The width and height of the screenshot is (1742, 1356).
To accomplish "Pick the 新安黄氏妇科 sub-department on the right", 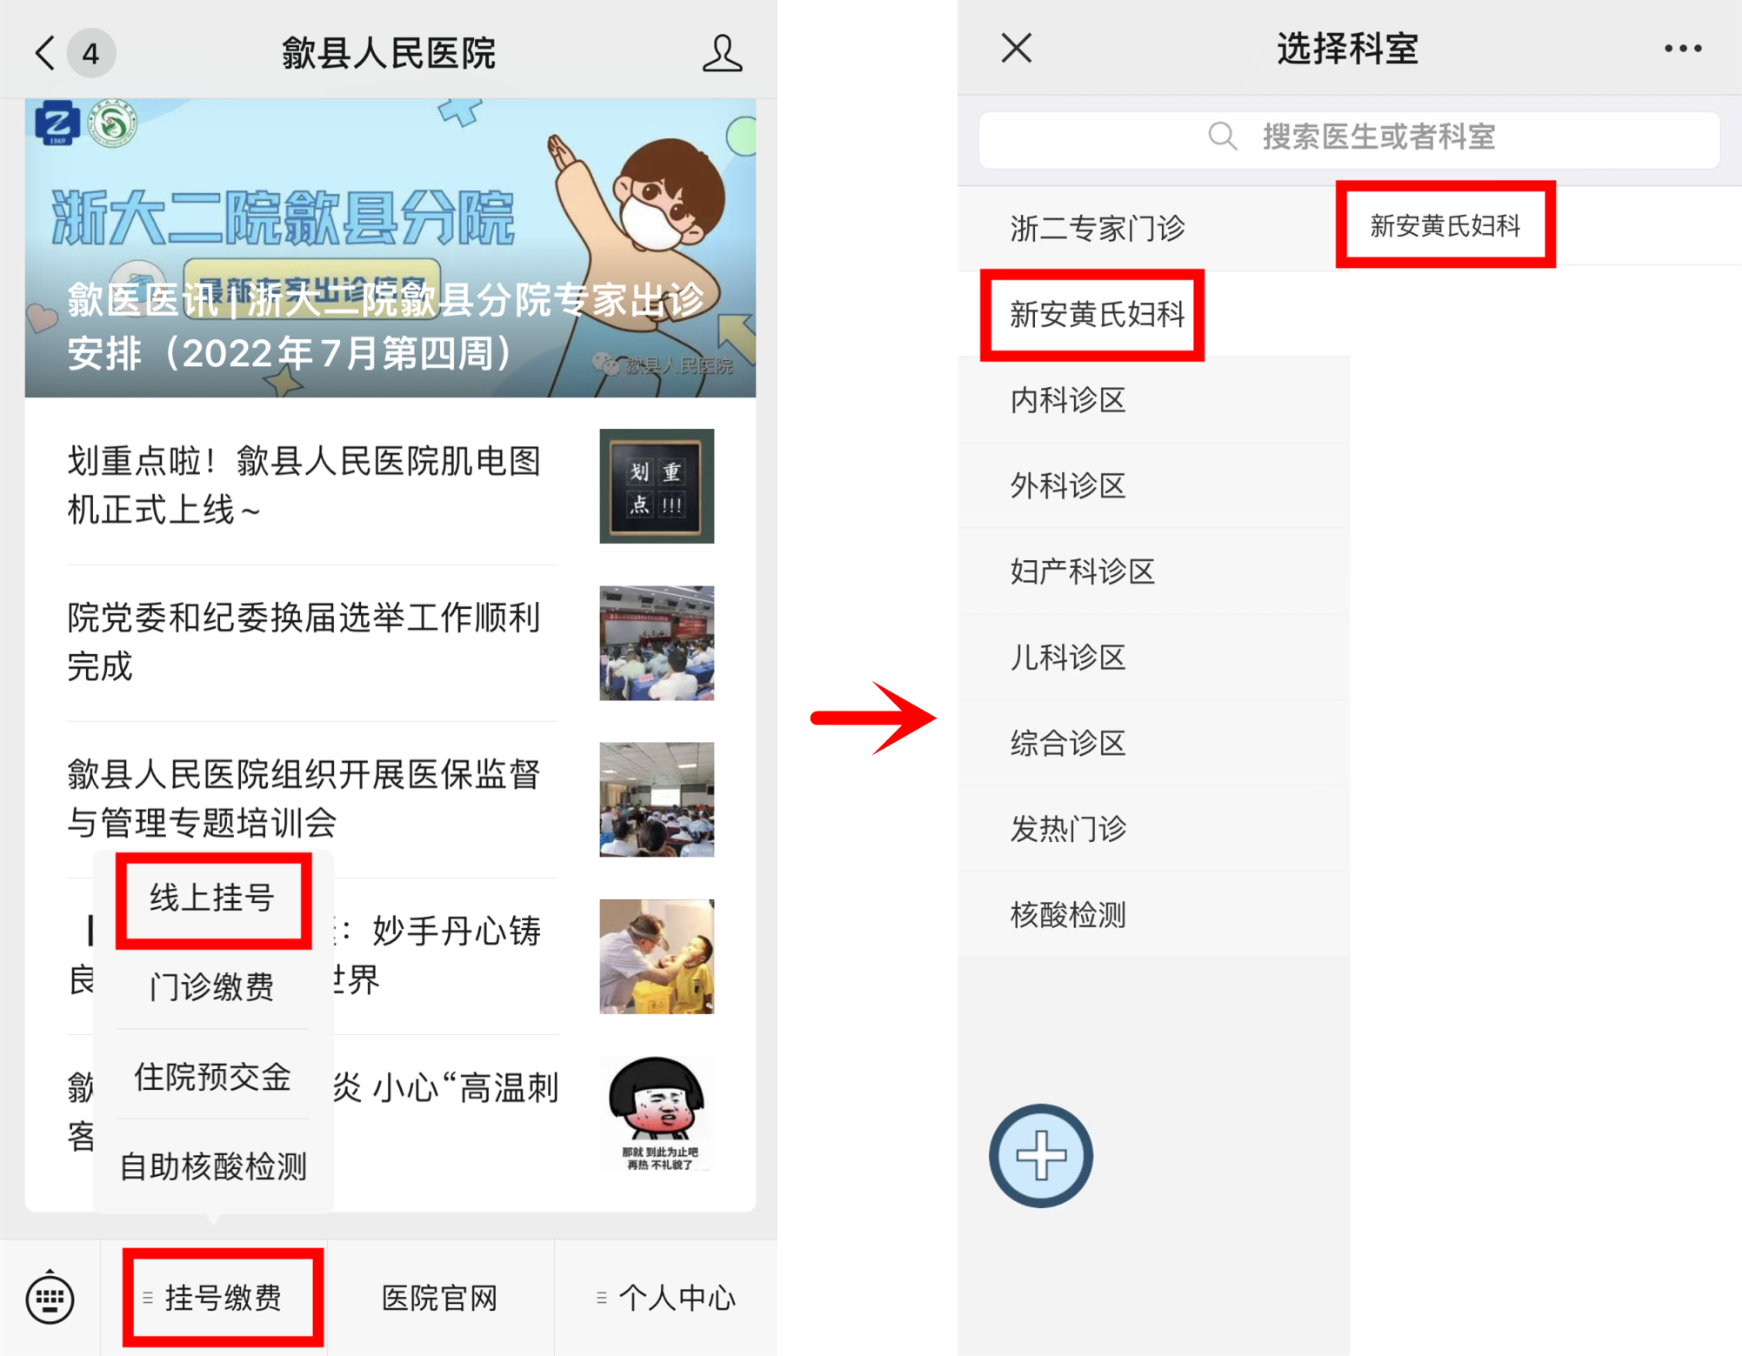I will [1445, 225].
